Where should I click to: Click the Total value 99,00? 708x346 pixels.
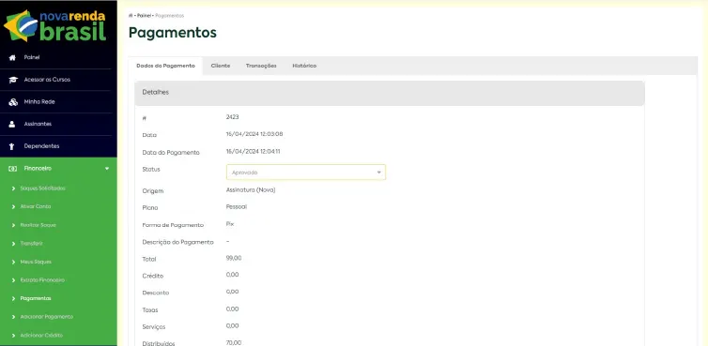tap(234, 259)
